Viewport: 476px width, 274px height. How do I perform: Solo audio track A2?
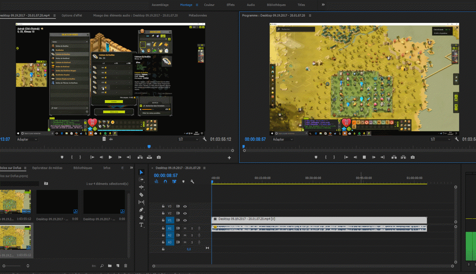(192, 235)
